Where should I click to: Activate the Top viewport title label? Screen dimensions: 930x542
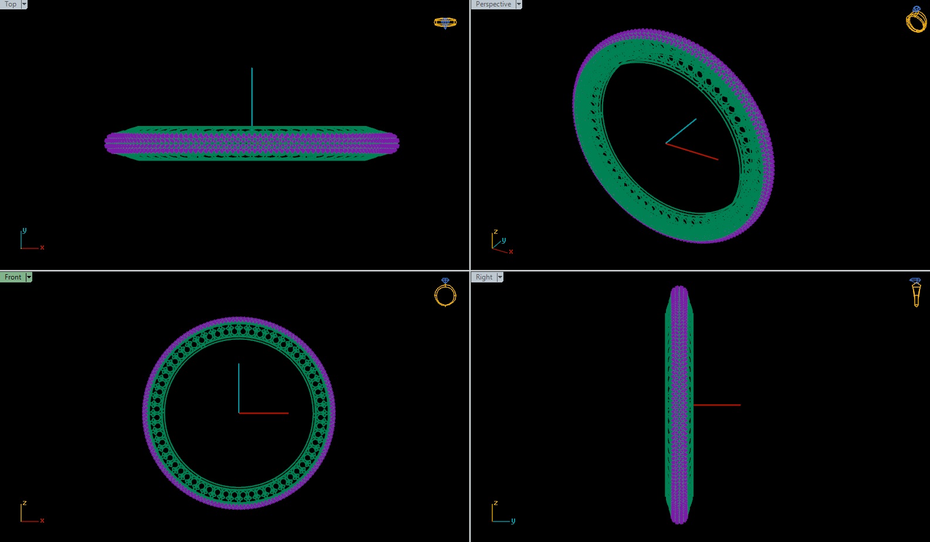pyautogui.click(x=11, y=4)
